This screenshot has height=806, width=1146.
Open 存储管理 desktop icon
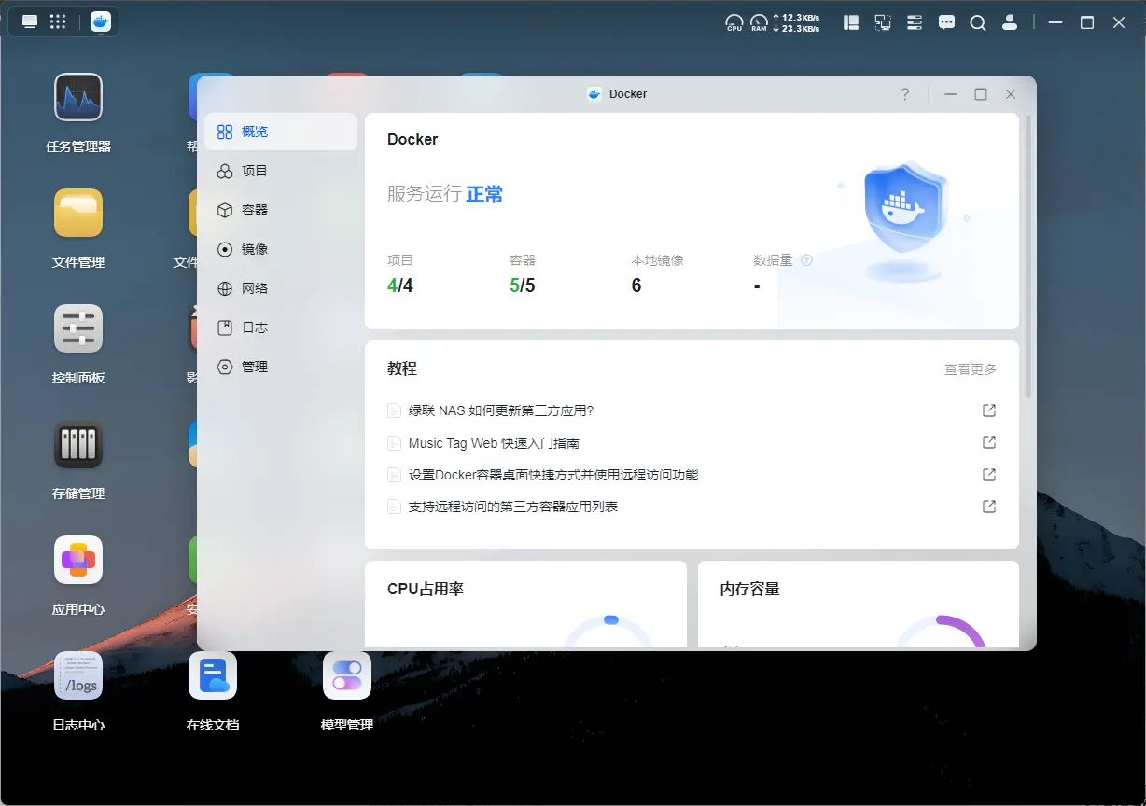78,444
